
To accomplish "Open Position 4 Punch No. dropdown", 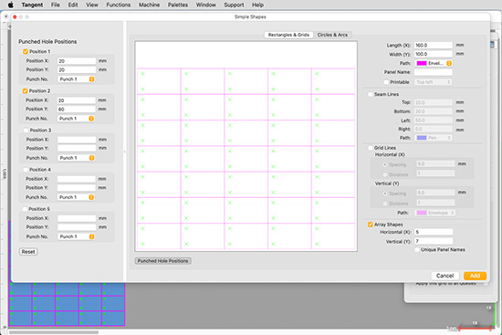I will (76, 197).
